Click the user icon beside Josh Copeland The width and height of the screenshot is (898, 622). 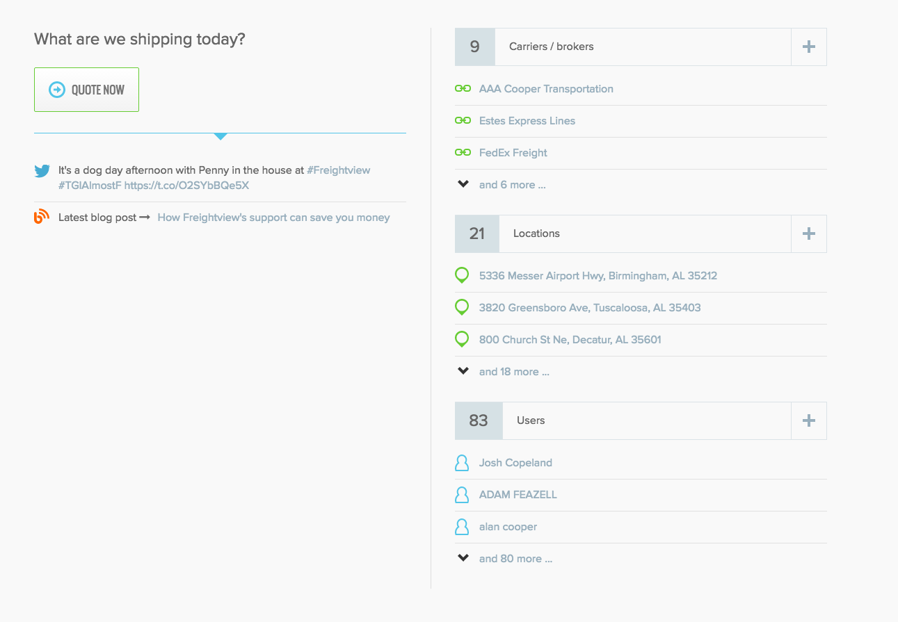(462, 463)
